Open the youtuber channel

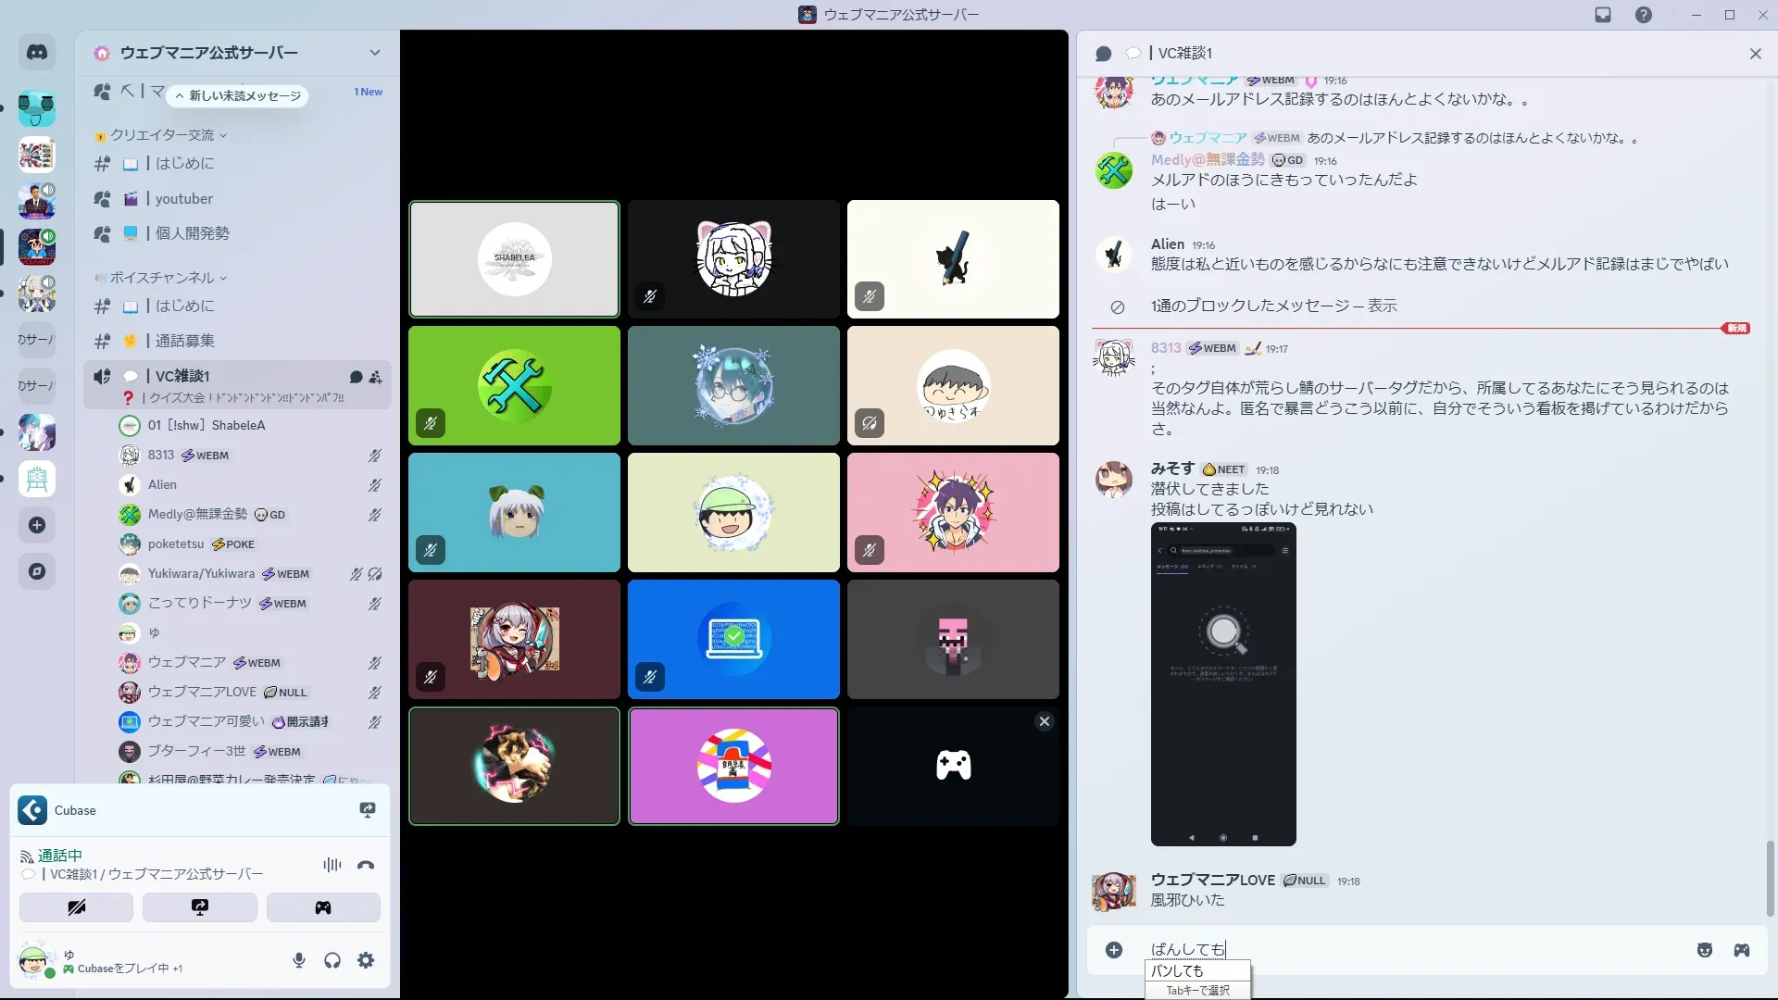click(183, 199)
